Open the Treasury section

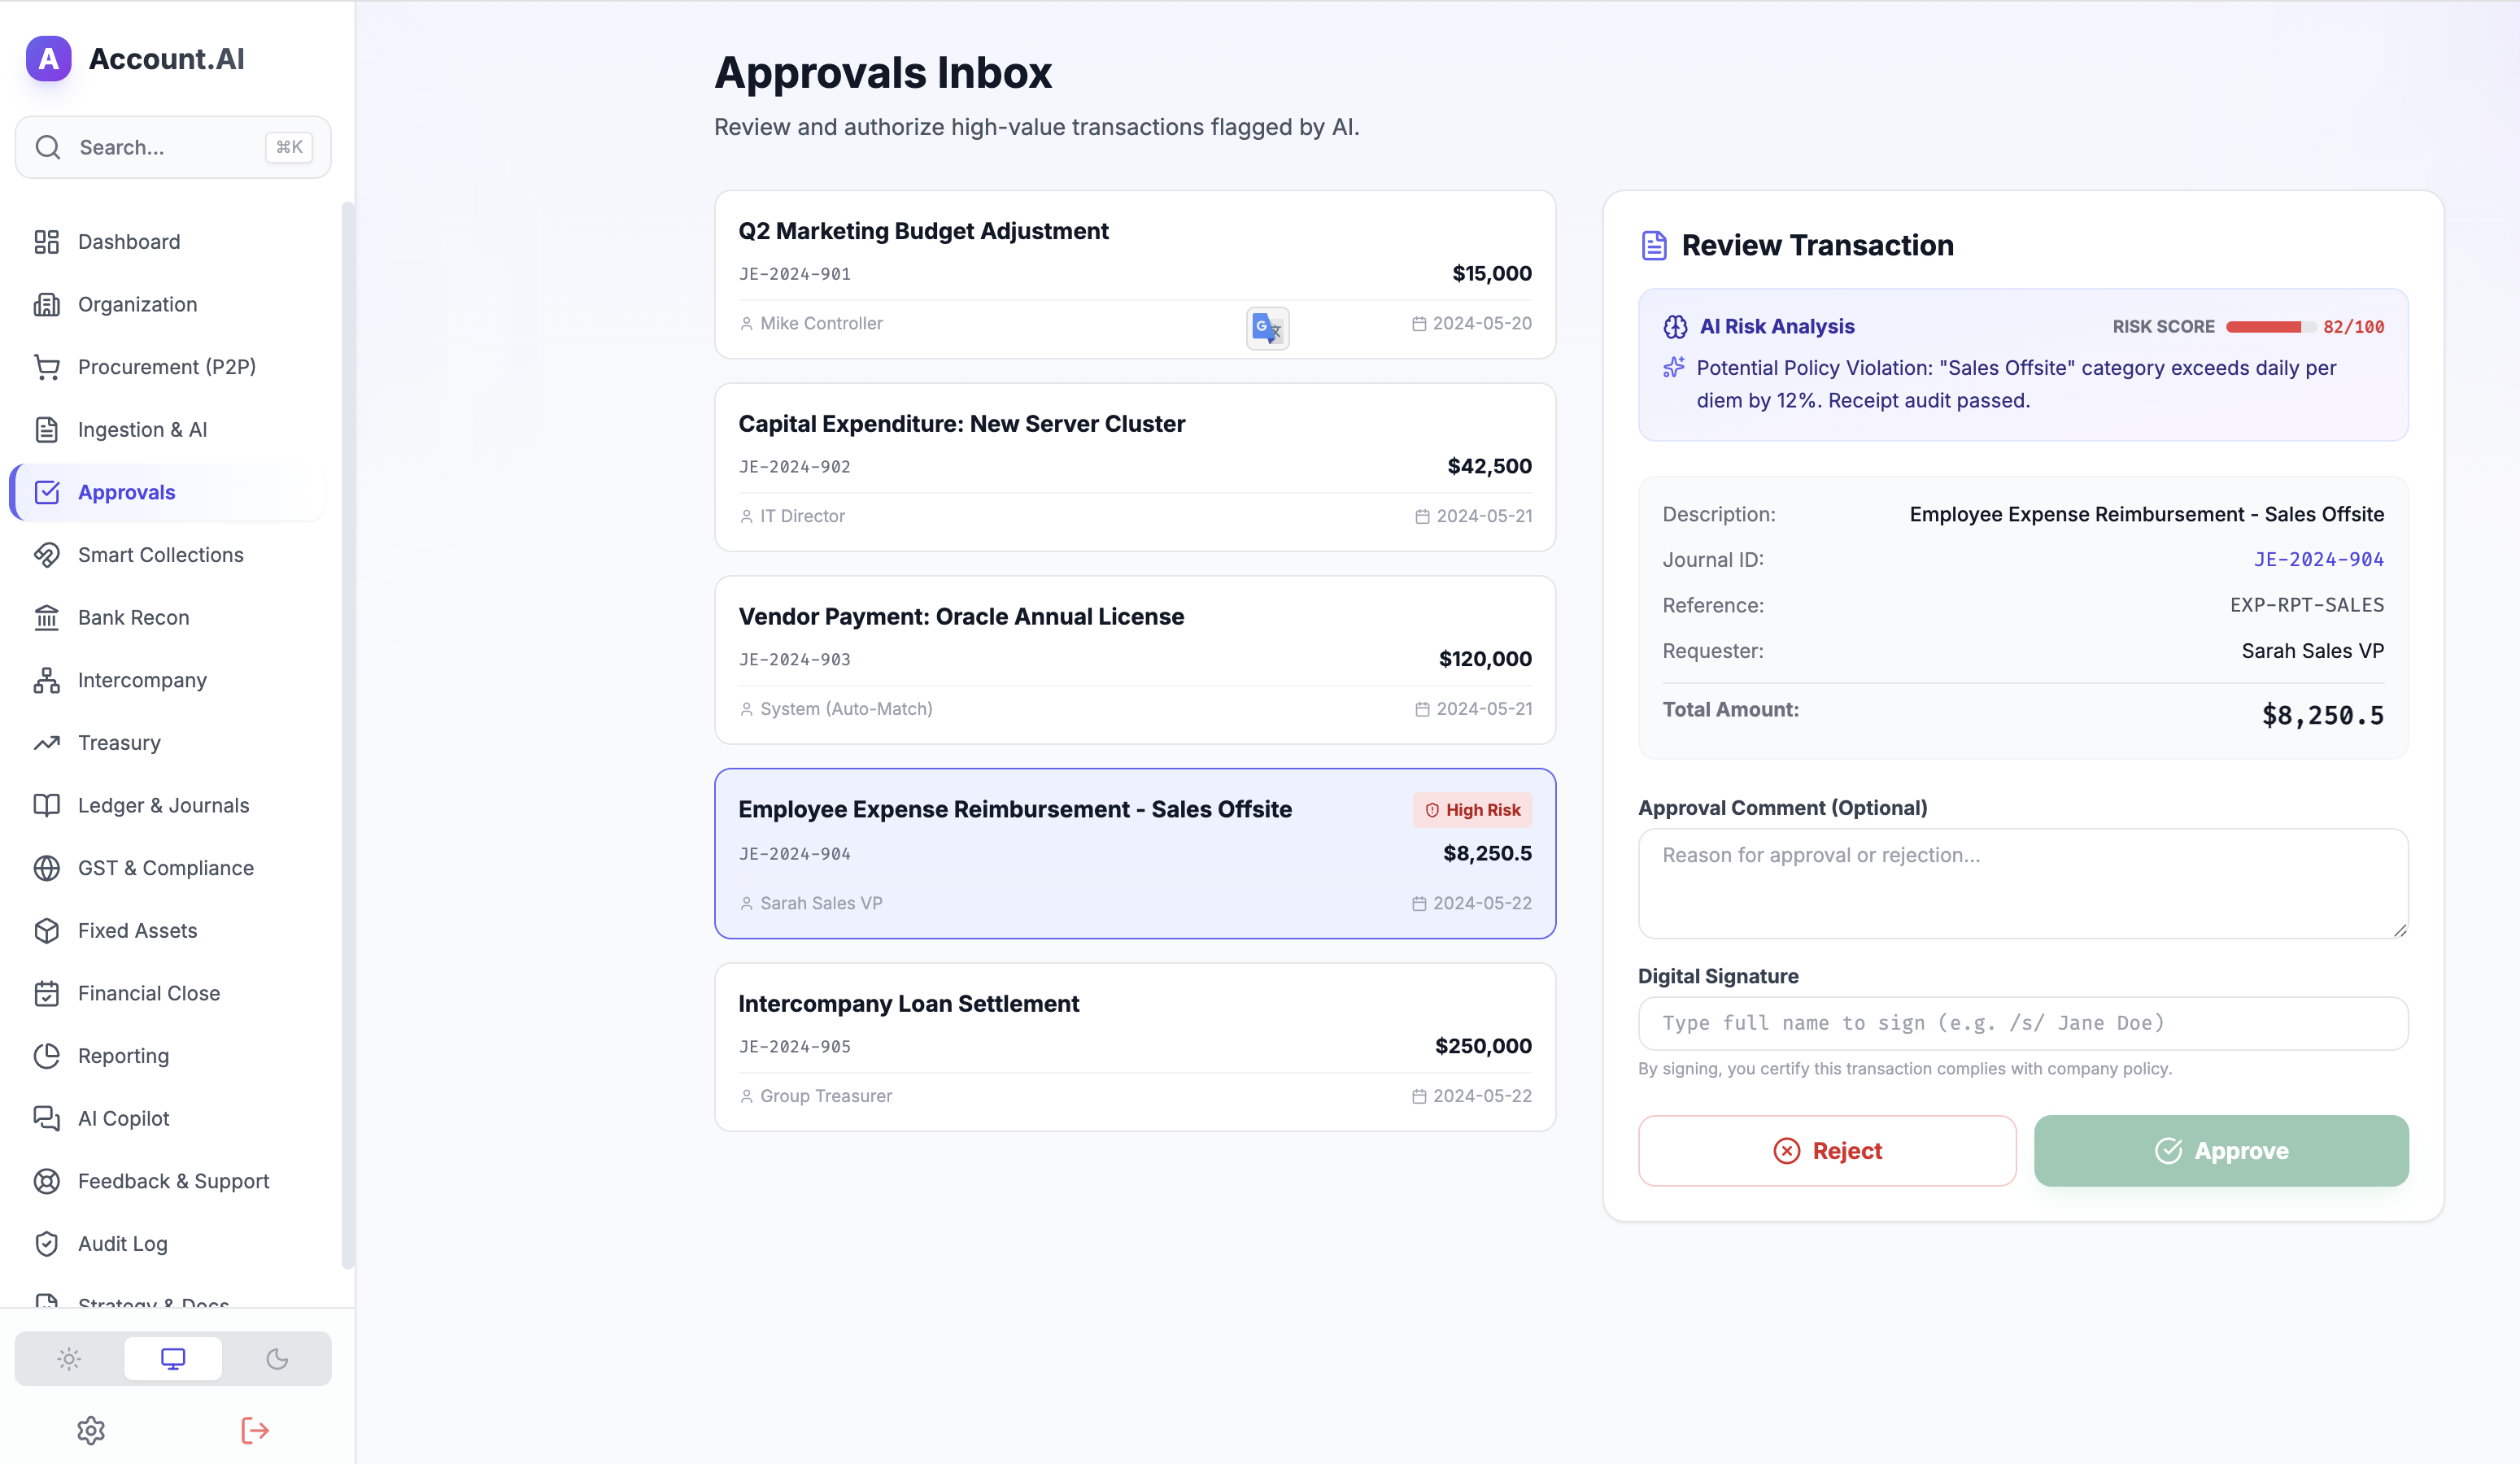[x=119, y=742]
